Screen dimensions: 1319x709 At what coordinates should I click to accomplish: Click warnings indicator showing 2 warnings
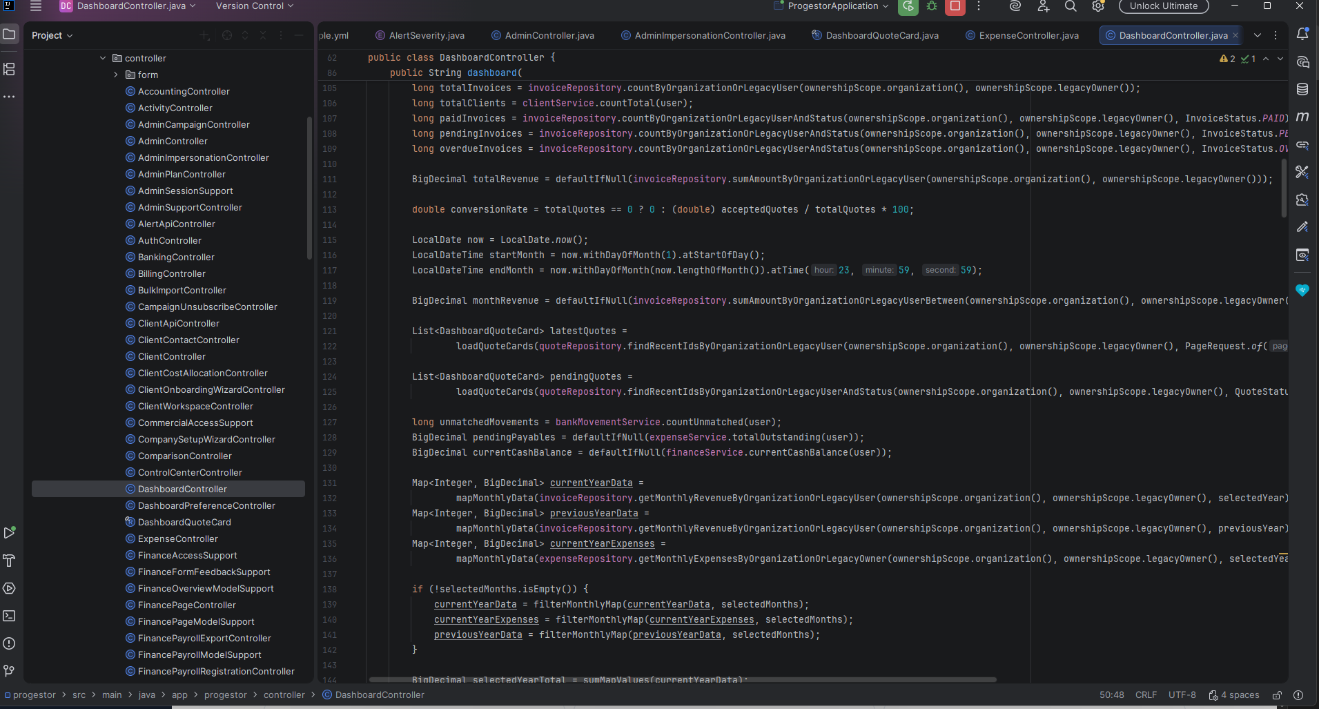point(1228,59)
